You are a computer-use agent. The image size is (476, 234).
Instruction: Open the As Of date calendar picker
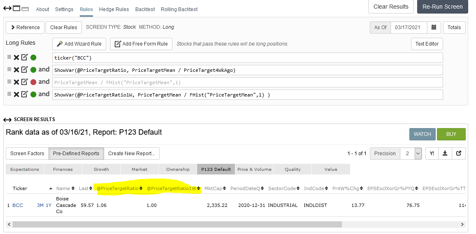[434, 28]
